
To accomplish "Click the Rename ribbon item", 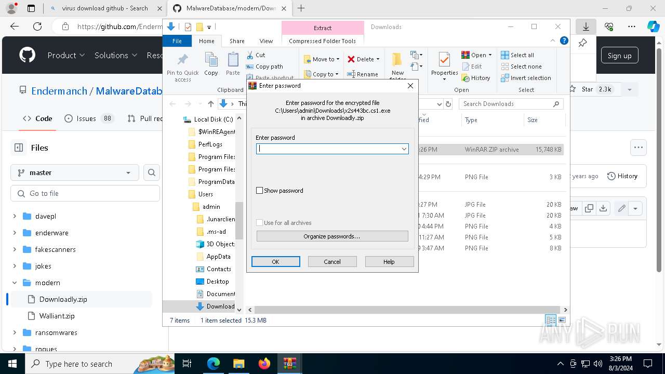I will pyautogui.click(x=363, y=74).
